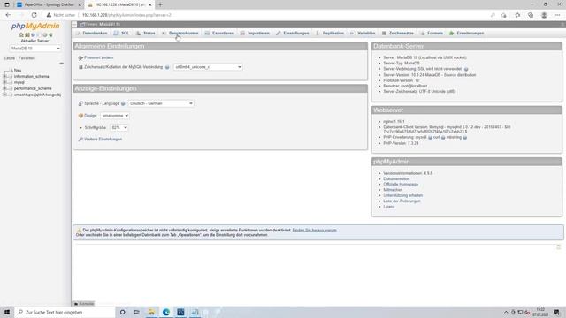Select performance_schema in the tree
The image size is (566, 318).
click(x=33, y=88)
